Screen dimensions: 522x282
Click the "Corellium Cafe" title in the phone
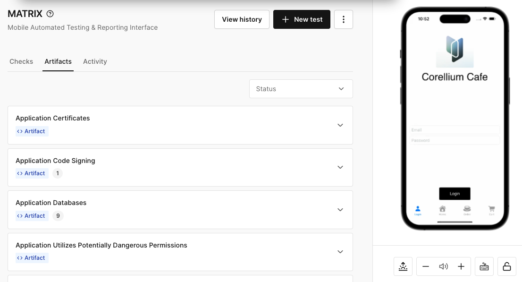click(x=455, y=77)
